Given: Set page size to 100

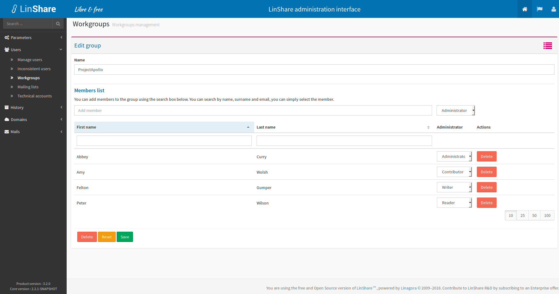Looking at the screenshot, I should click(547, 215).
